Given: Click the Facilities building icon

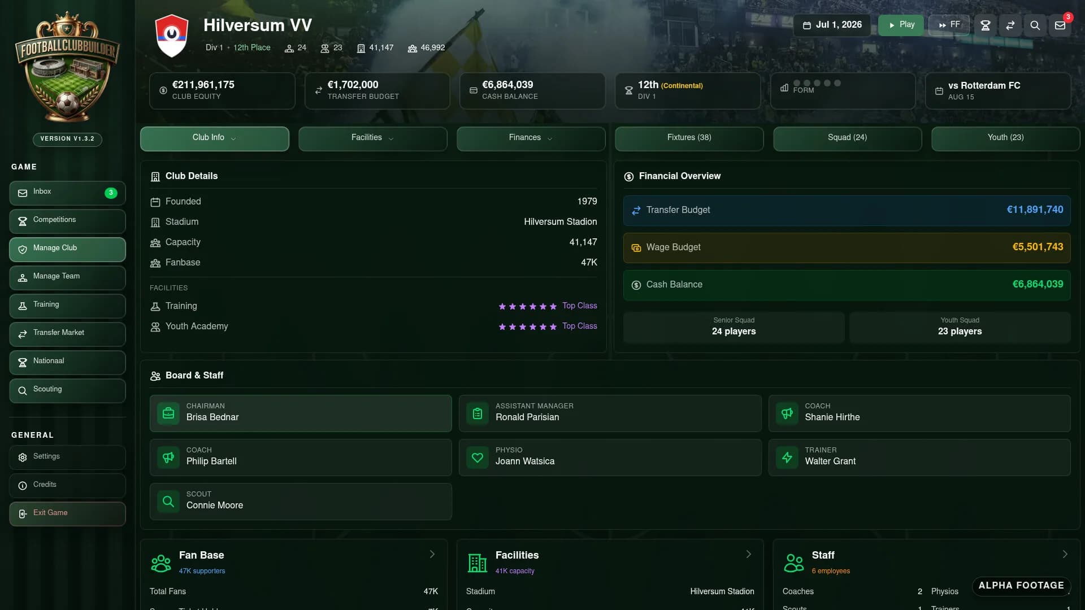Looking at the screenshot, I should click(478, 563).
